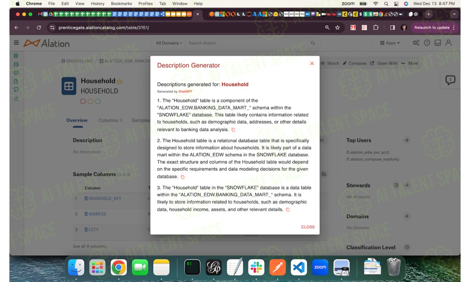Copy the third generated description

(x=288, y=210)
